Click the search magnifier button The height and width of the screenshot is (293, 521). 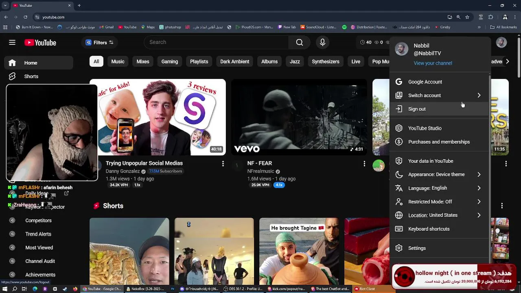[300, 42]
